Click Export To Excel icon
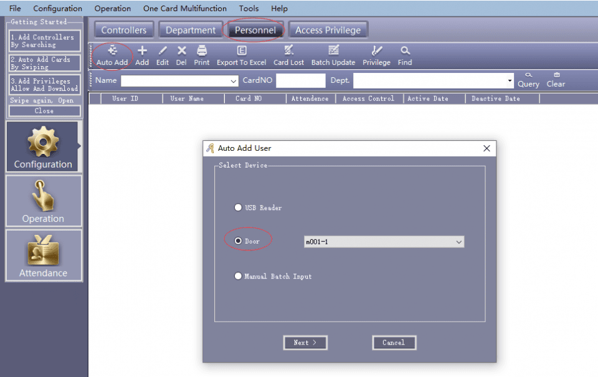 242,51
